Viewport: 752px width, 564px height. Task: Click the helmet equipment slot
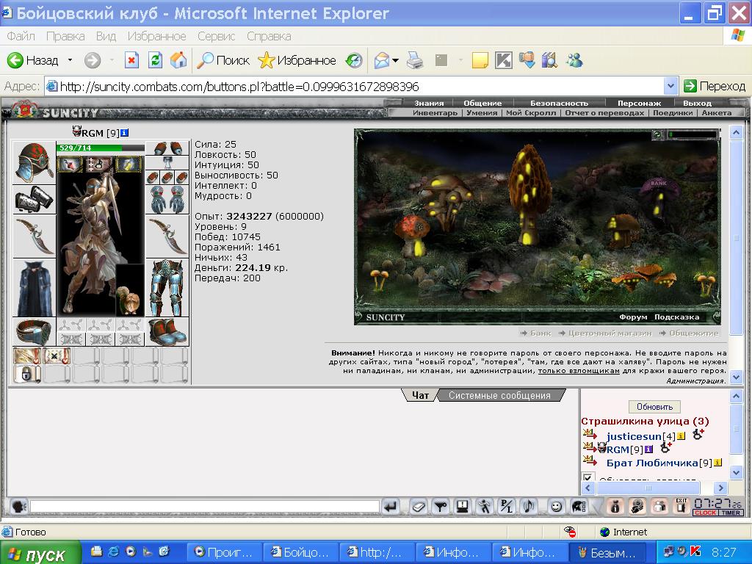point(34,162)
